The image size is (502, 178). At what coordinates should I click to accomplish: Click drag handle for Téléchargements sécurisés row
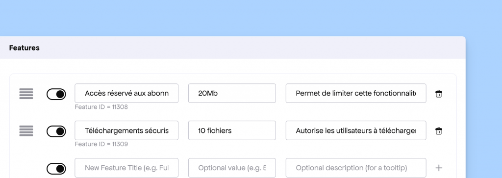click(x=26, y=131)
